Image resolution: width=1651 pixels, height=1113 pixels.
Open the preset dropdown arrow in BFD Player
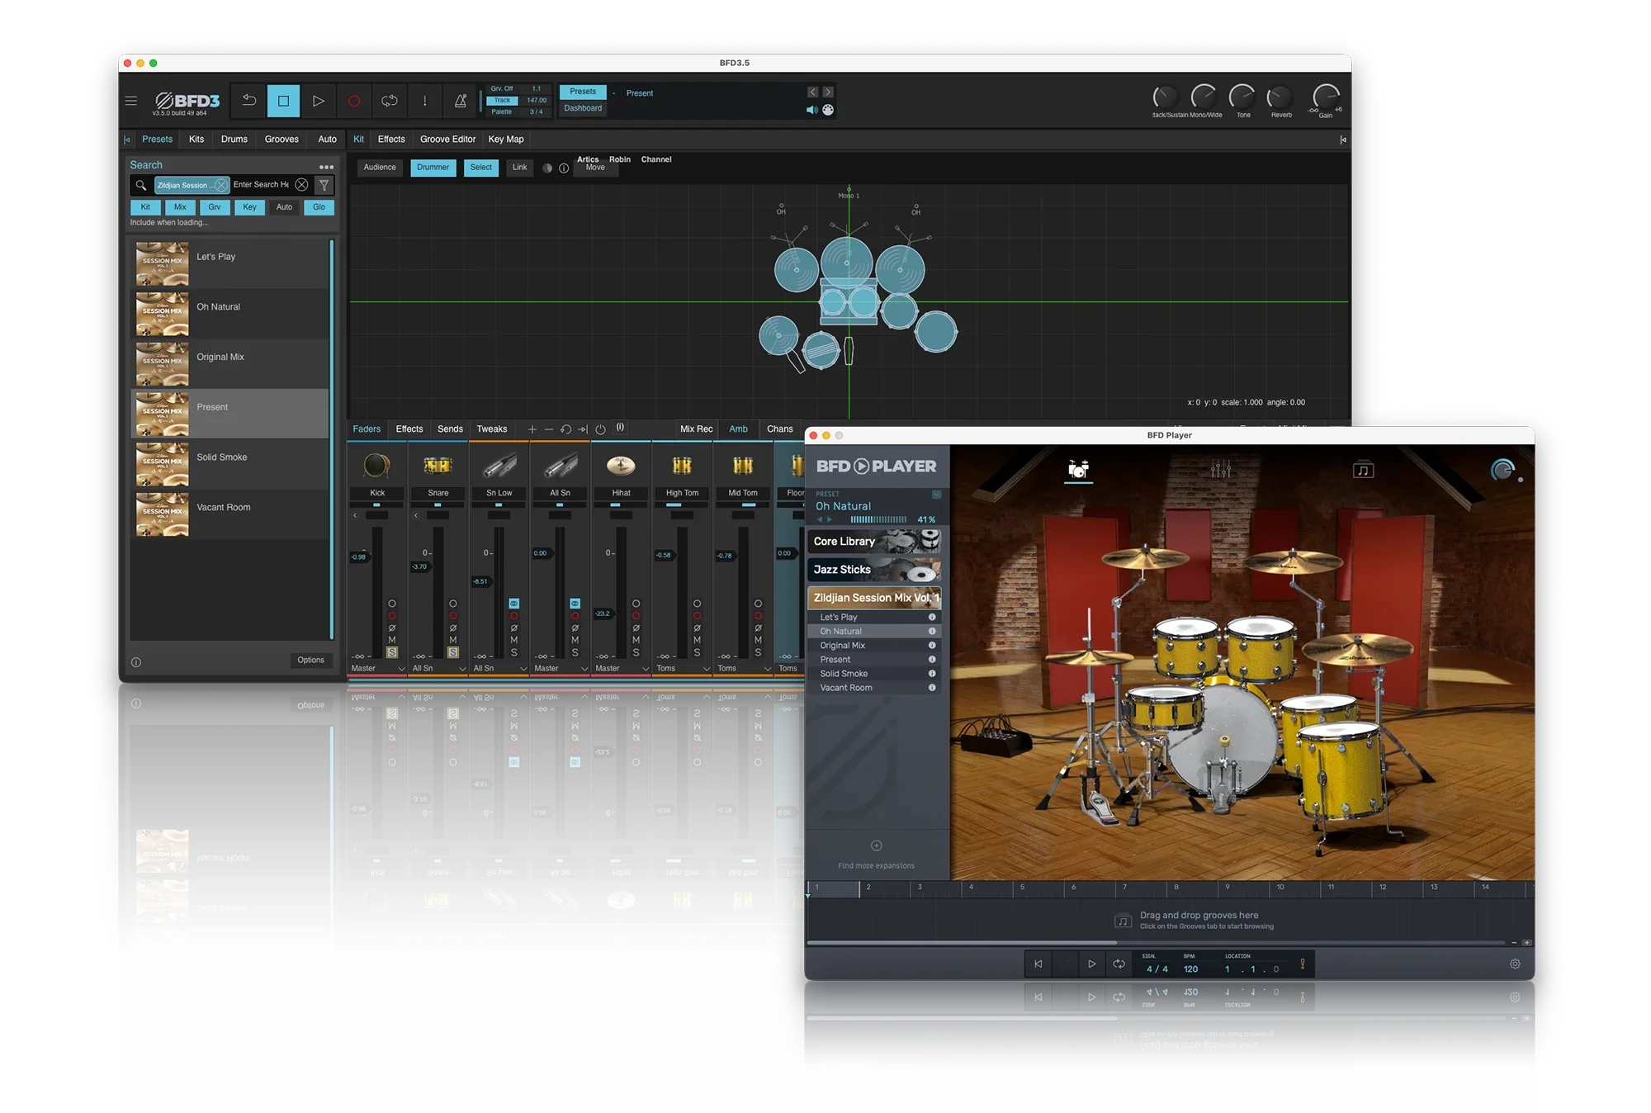[x=937, y=495]
